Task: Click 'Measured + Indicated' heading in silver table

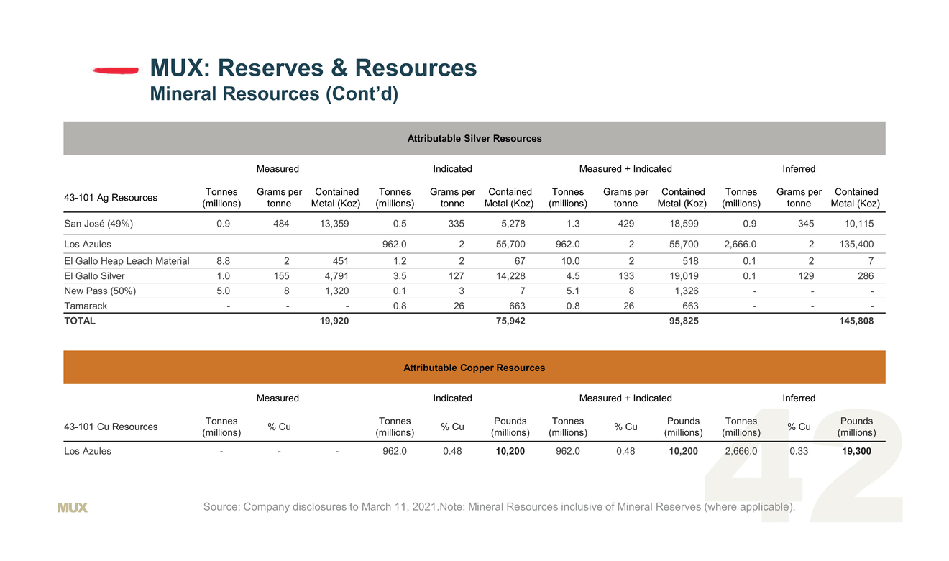Action: [x=625, y=169]
